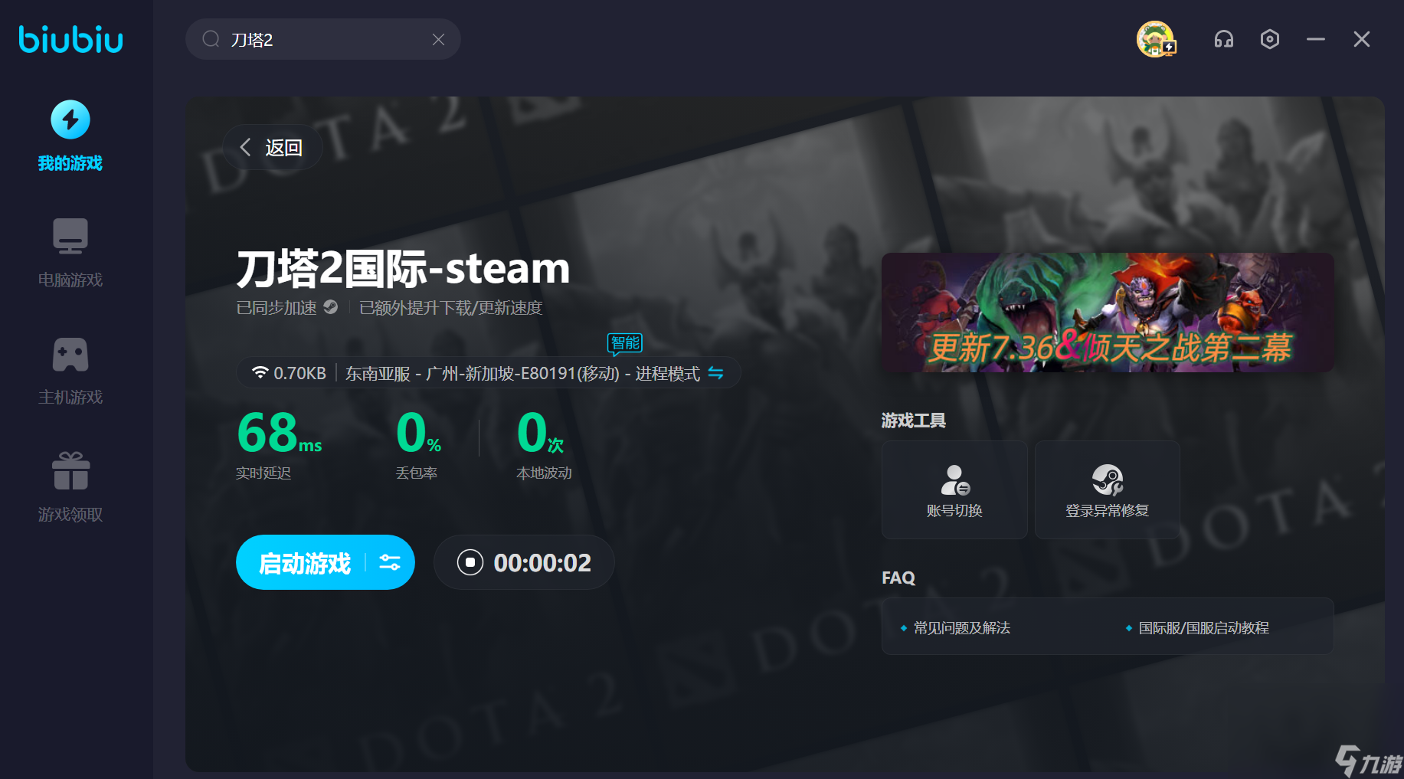Image resolution: width=1404 pixels, height=779 pixels.
Task: Open launch settings sliders icon
Action: 390,563
